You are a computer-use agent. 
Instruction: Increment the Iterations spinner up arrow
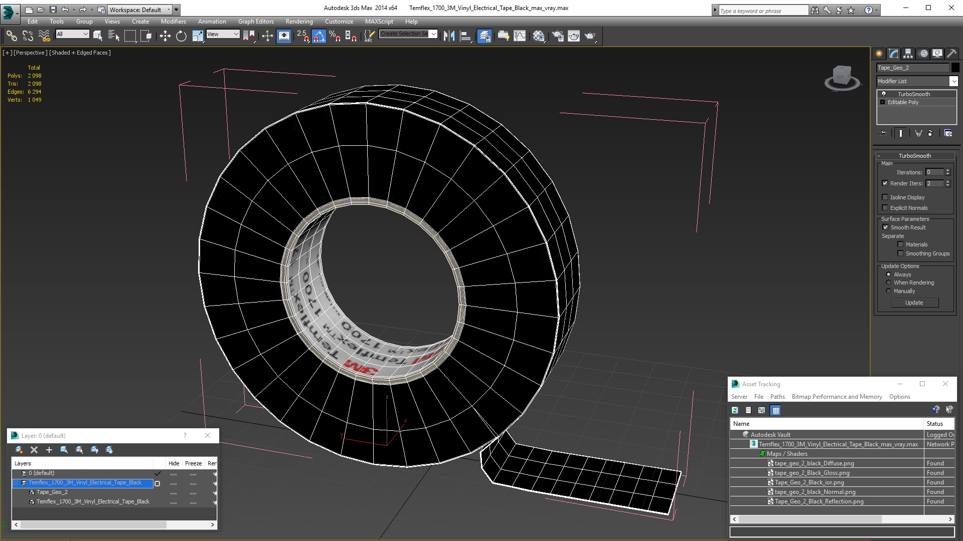click(x=947, y=170)
